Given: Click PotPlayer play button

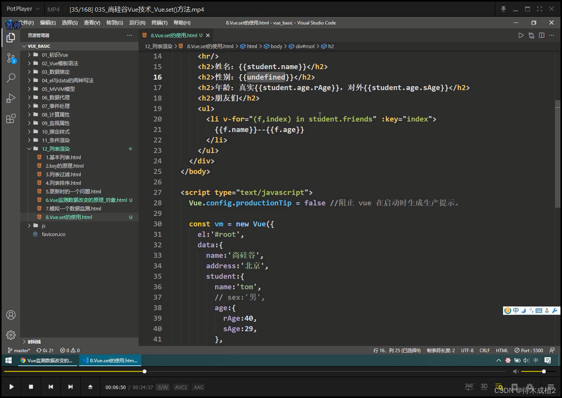Looking at the screenshot, I should pos(12,387).
